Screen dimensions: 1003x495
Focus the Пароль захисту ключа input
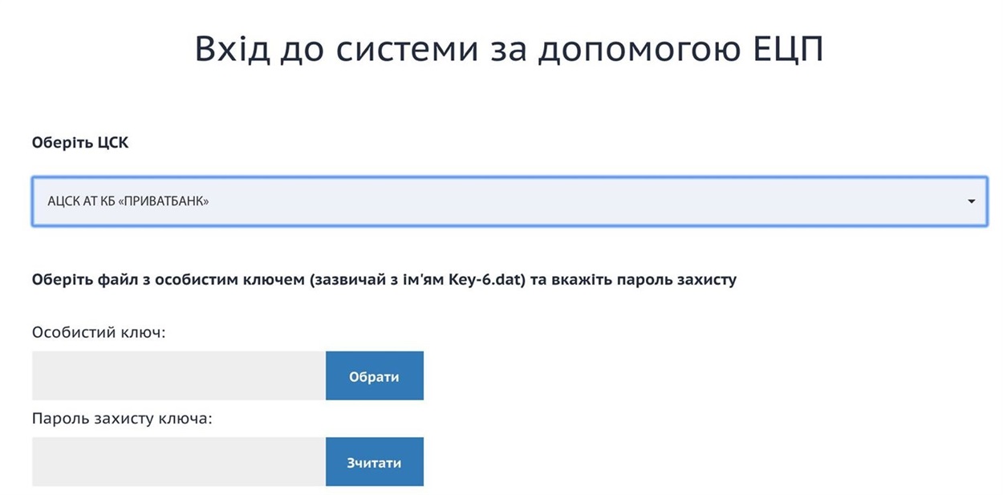[178, 461]
